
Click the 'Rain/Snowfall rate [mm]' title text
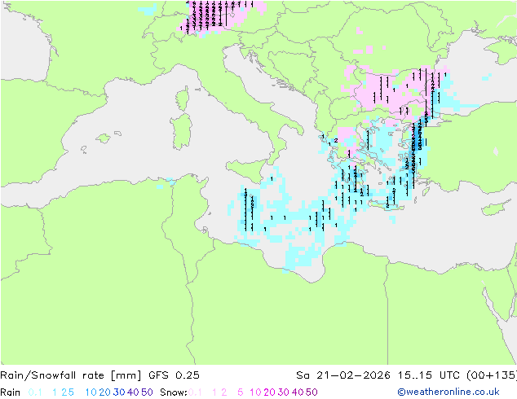(x=71, y=375)
